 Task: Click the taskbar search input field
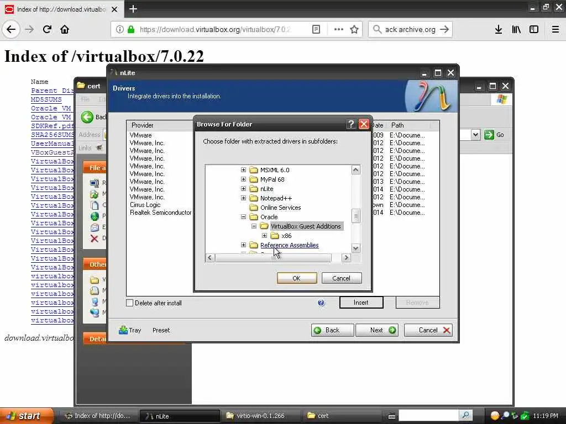click(x=428, y=415)
